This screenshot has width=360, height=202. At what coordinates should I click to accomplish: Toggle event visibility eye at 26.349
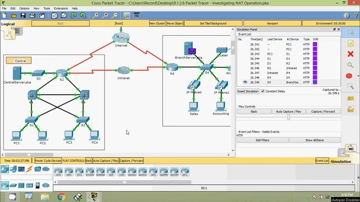click(245, 82)
